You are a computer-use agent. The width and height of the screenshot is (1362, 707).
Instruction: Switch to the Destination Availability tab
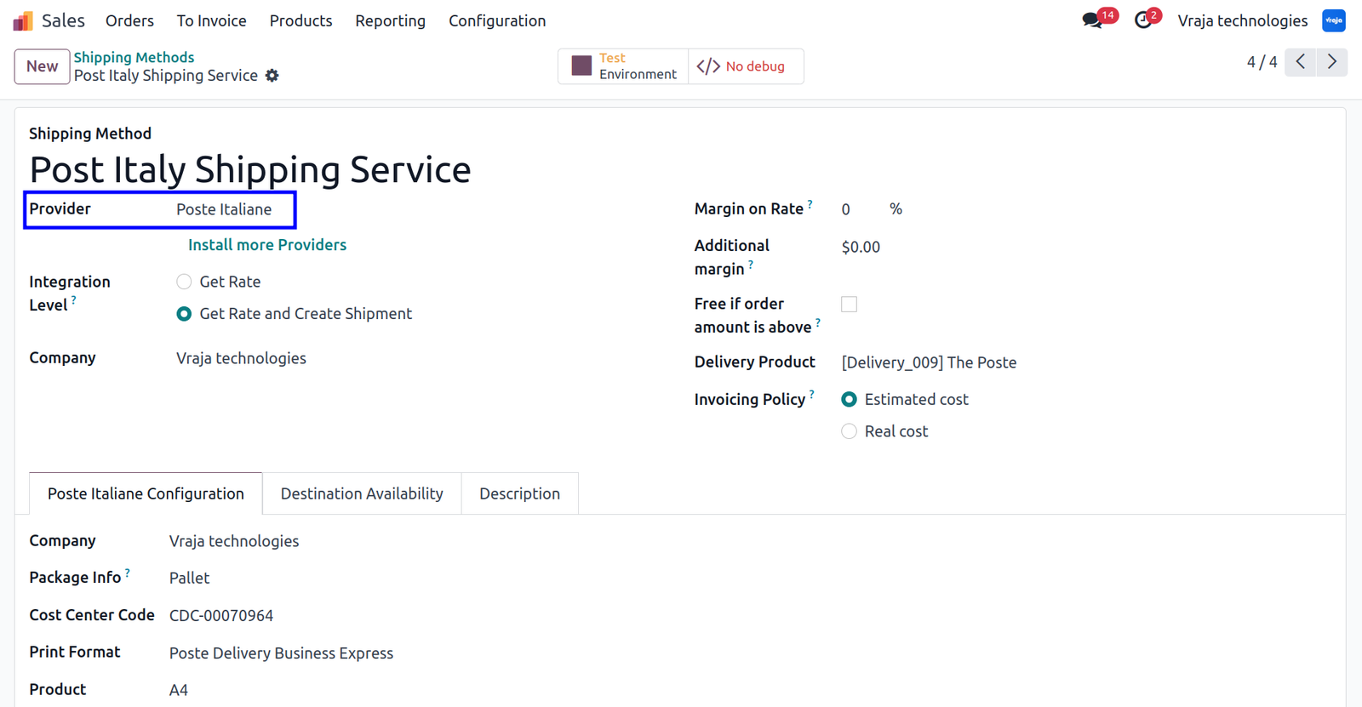(x=362, y=493)
